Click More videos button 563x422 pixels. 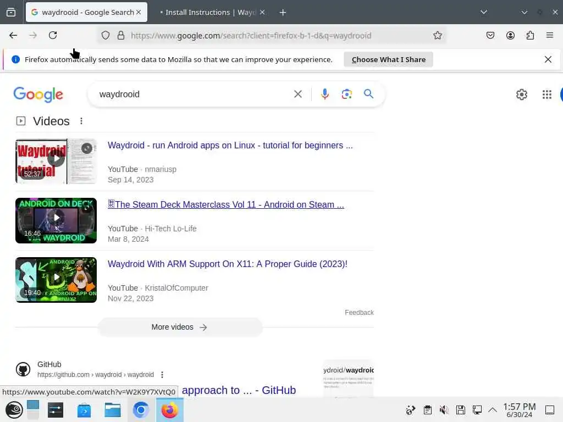pyautogui.click(x=180, y=327)
